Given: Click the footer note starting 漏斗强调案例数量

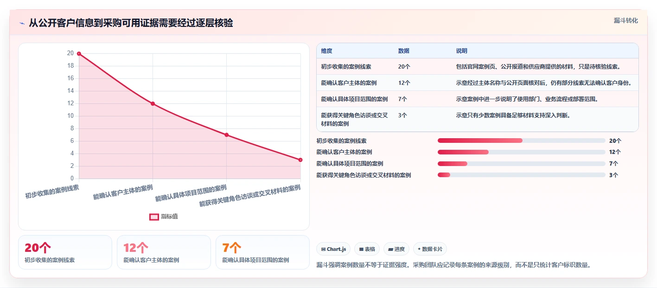Looking at the screenshot, I should pyautogui.click(x=454, y=265).
